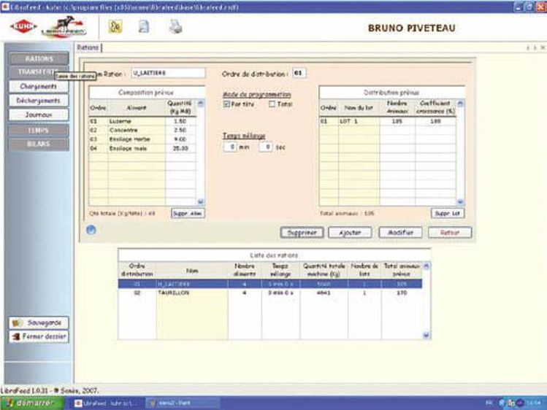Click the ration name input field
This screenshot has width=547, height=410.
[x=168, y=73]
